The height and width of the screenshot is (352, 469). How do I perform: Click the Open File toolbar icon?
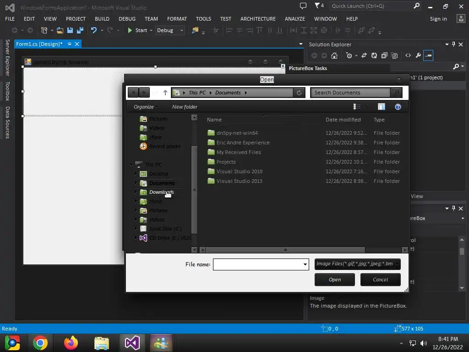point(60,30)
